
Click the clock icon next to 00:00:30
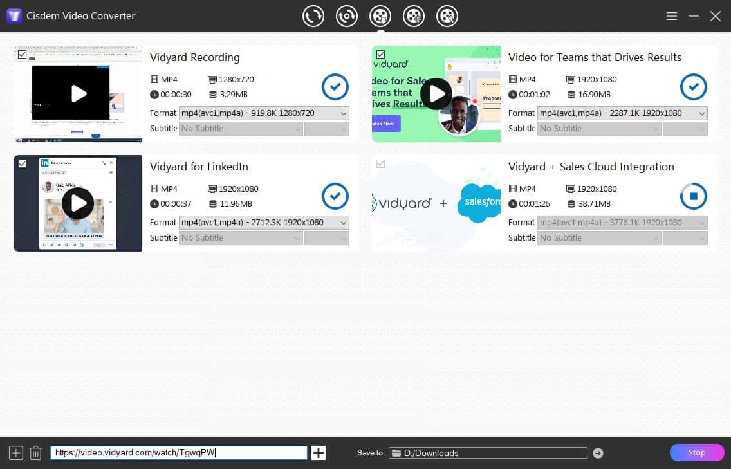pos(154,94)
